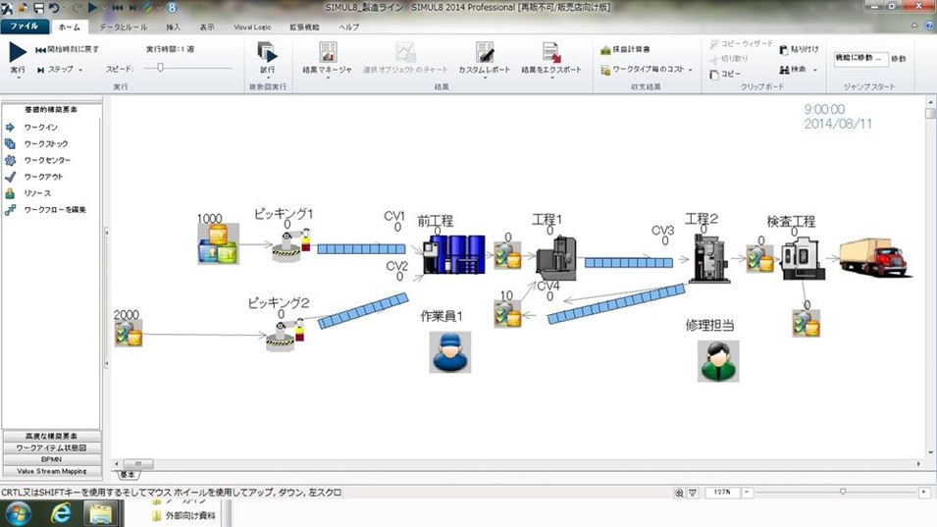Select the リソース tool in sidebar
Viewport: 937px width, 527px height.
[x=11, y=193]
